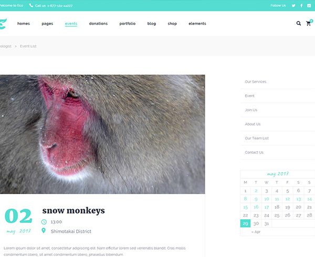
Task: Open the shopping cart icon
Action: pyautogui.click(x=308, y=24)
